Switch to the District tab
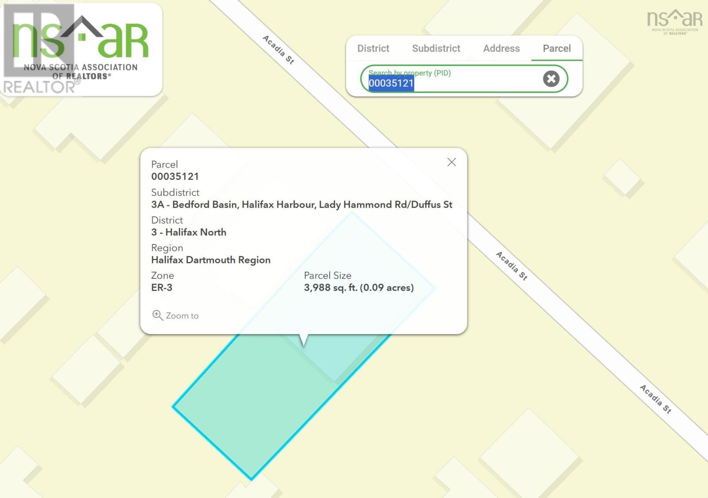 coord(373,49)
